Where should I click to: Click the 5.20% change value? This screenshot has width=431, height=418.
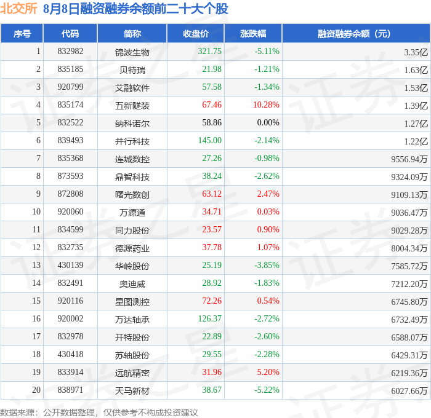268,373
